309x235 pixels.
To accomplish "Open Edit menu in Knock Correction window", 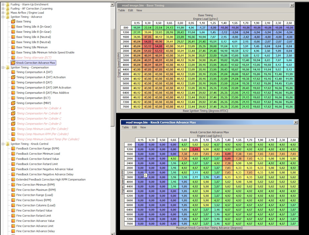I will point(134,127).
